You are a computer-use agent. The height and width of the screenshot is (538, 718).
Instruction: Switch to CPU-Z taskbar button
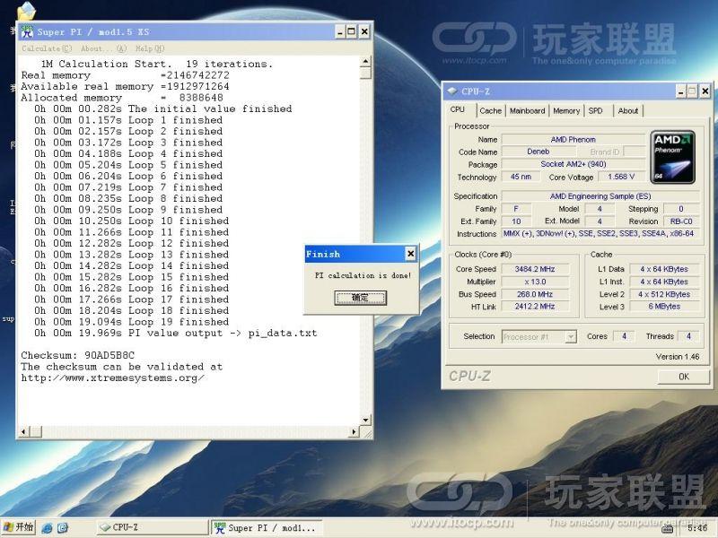(x=151, y=527)
